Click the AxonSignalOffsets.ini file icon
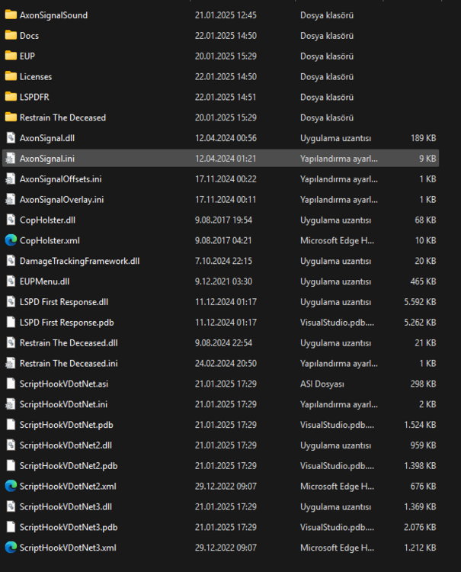 point(11,178)
